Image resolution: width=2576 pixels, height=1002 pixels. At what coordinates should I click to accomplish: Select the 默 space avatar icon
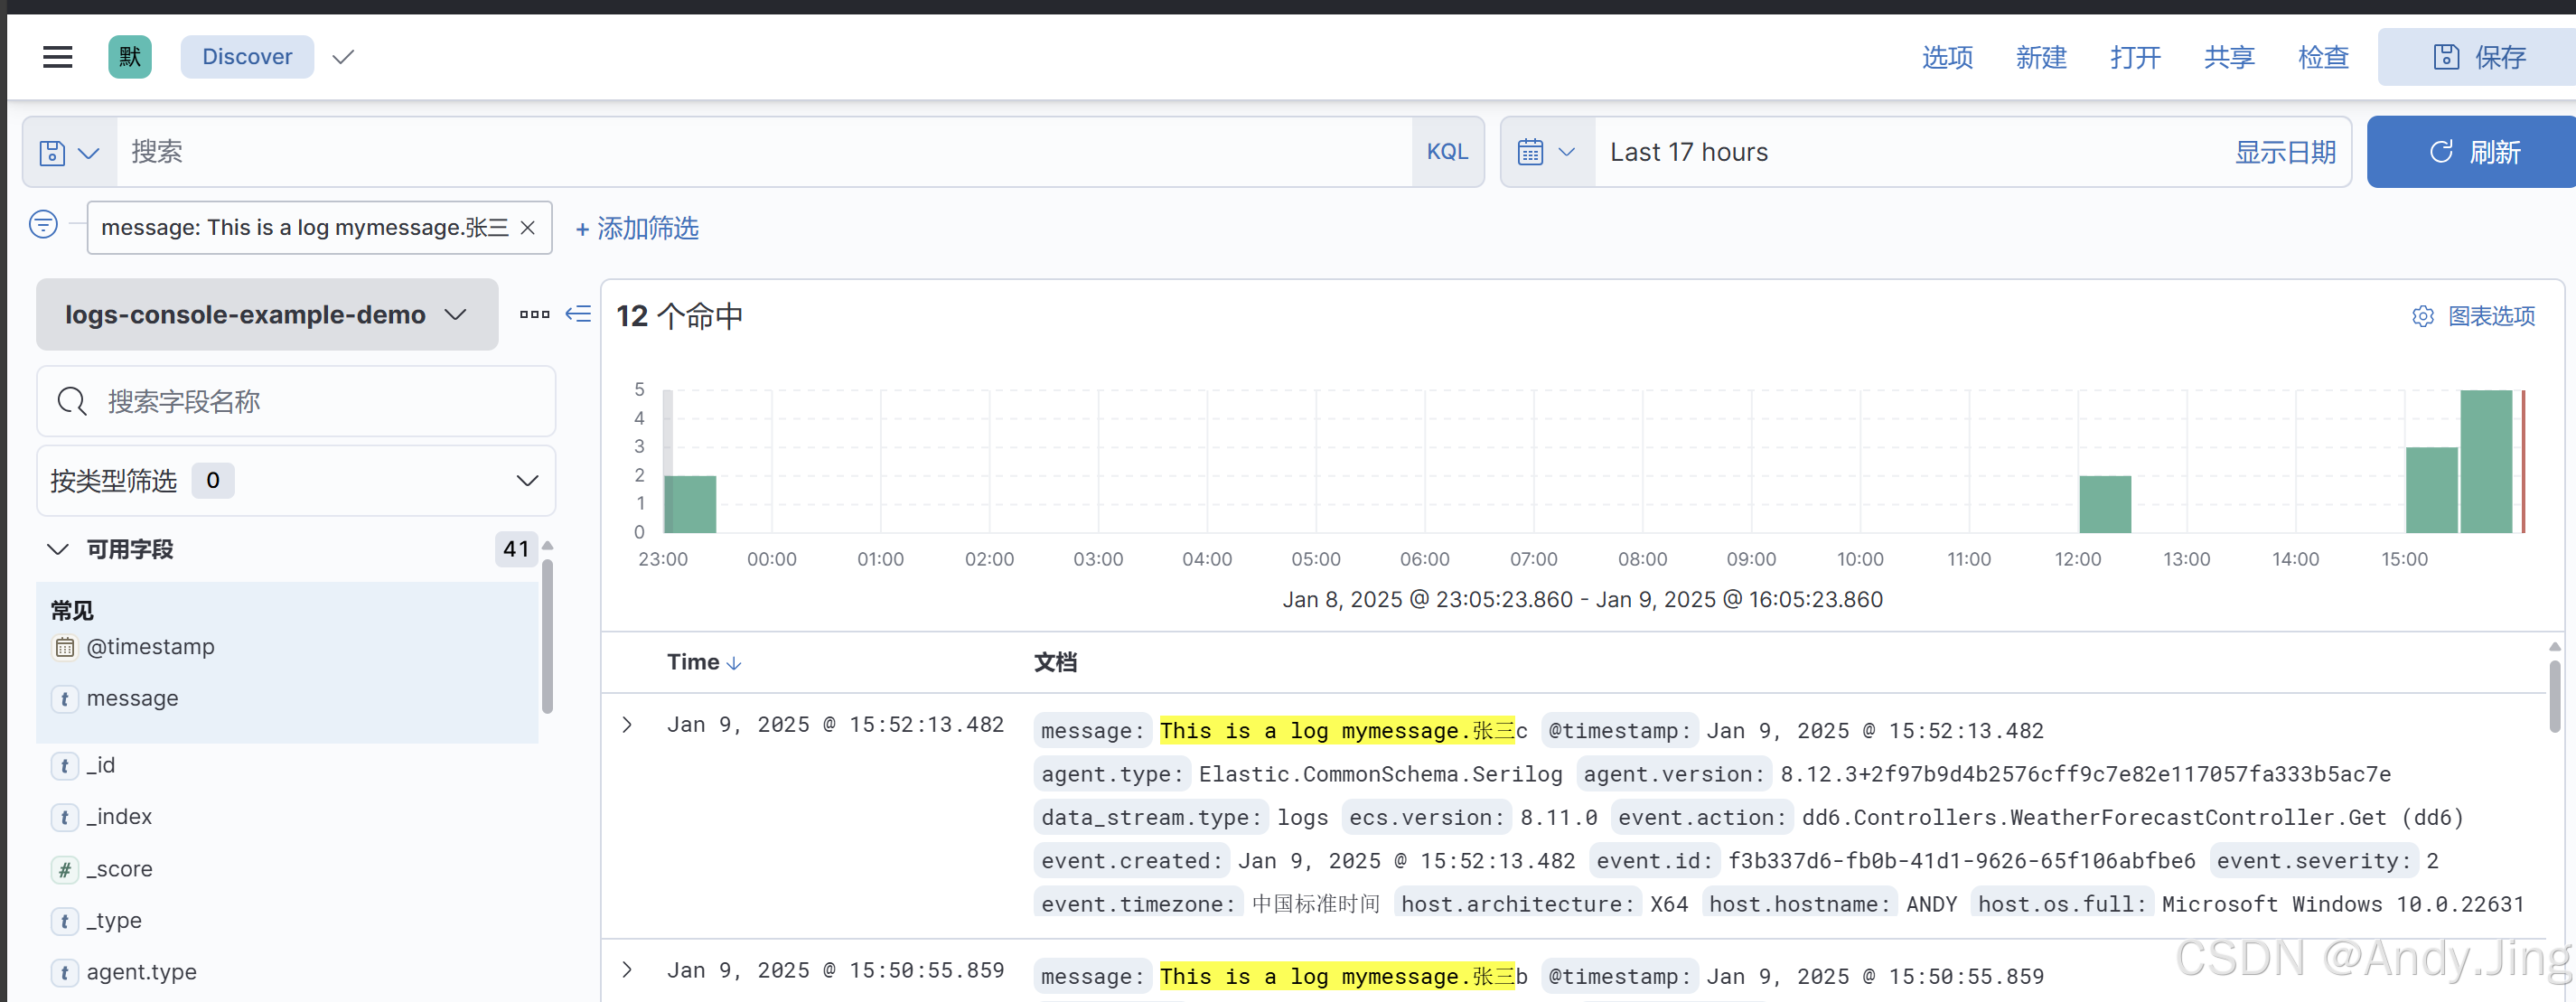point(128,57)
